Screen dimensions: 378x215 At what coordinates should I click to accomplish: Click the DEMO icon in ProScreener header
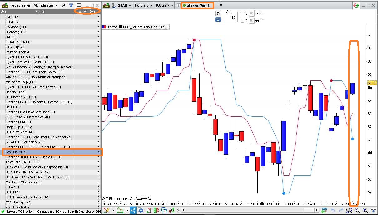tap(5, 5)
